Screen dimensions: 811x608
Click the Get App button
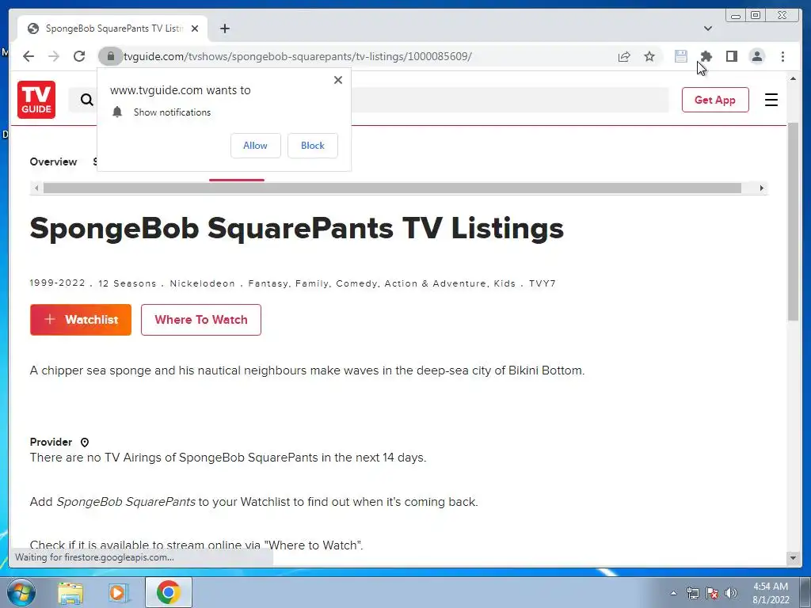(715, 100)
